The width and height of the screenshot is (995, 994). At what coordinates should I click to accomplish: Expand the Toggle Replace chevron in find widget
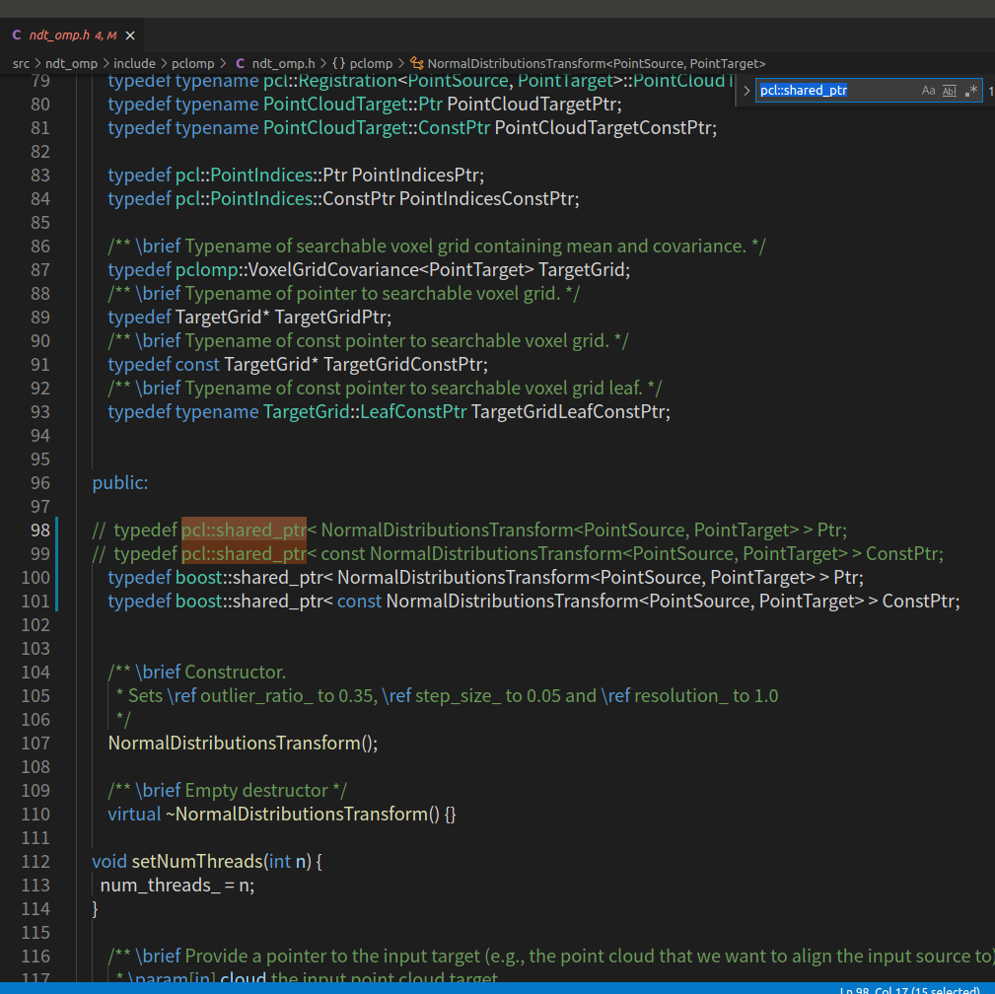point(746,91)
